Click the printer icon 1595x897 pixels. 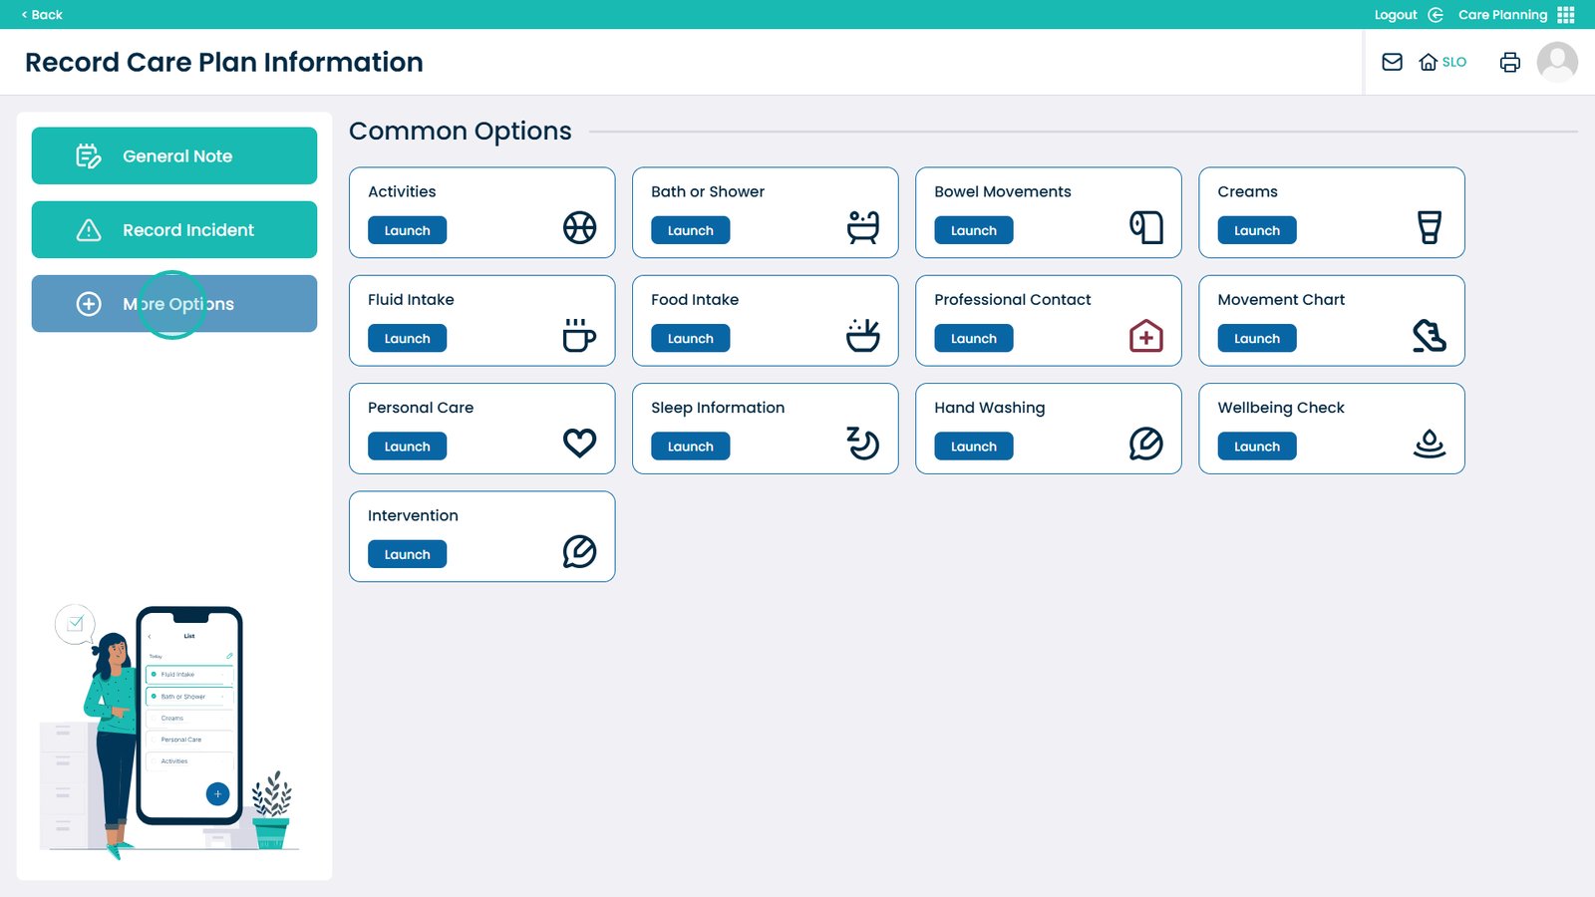pos(1509,62)
